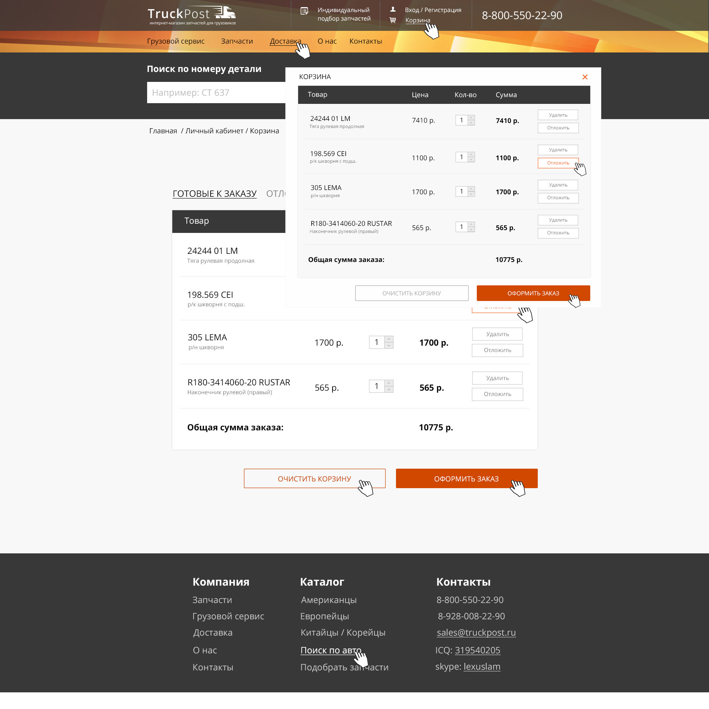Open the Запчасти navigation item
Viewport: 709px width, 709px height.
(237, 41)
